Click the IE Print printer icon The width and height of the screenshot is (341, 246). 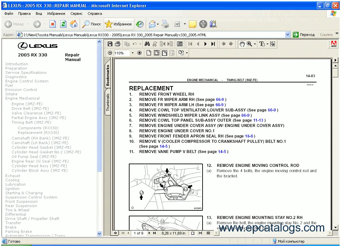tap(165, 24)
